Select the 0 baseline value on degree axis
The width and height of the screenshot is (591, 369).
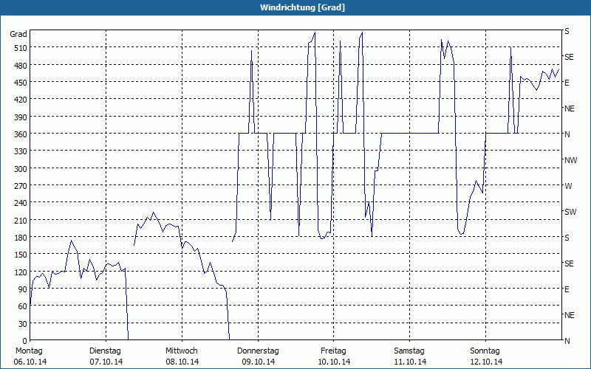(25, 341)
